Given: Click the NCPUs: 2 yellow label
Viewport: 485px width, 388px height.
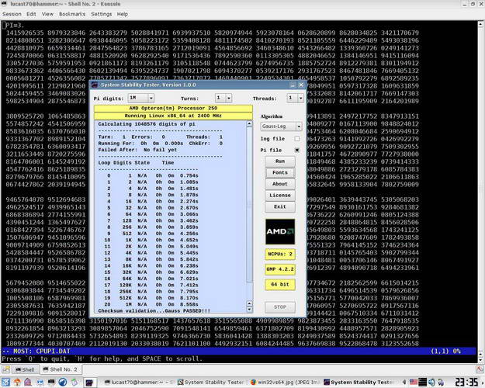Looking at the screenshot, I should coord(280,254).
